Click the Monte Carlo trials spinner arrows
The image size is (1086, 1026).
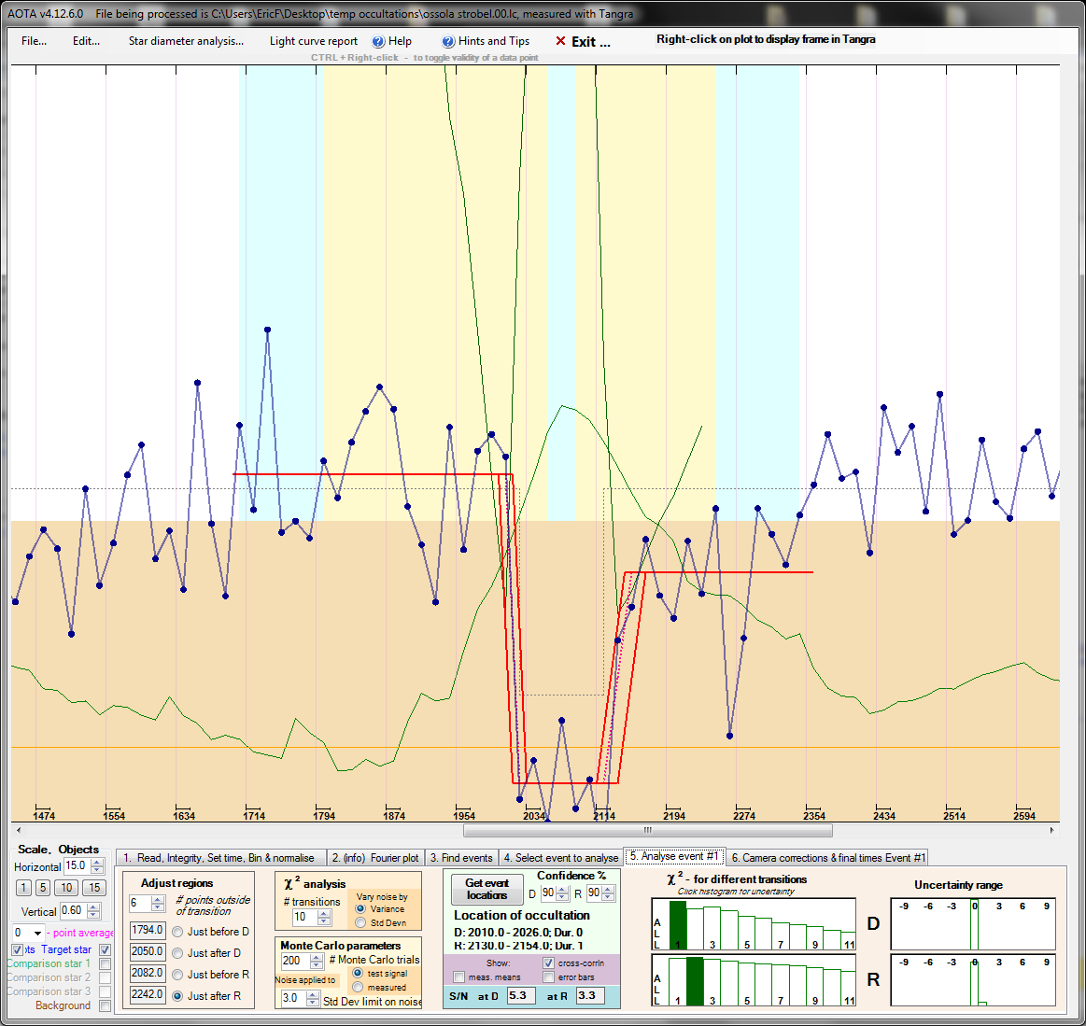317,961
